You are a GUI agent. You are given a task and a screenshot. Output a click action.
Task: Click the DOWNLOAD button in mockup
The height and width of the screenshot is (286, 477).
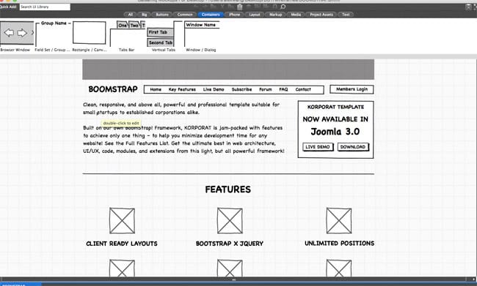pyautogui.click(x=353, y=147)
